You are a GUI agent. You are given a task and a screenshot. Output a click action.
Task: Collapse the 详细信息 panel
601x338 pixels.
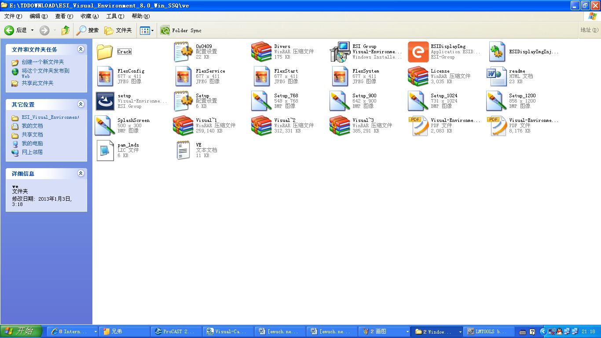[x=81, y=173]
